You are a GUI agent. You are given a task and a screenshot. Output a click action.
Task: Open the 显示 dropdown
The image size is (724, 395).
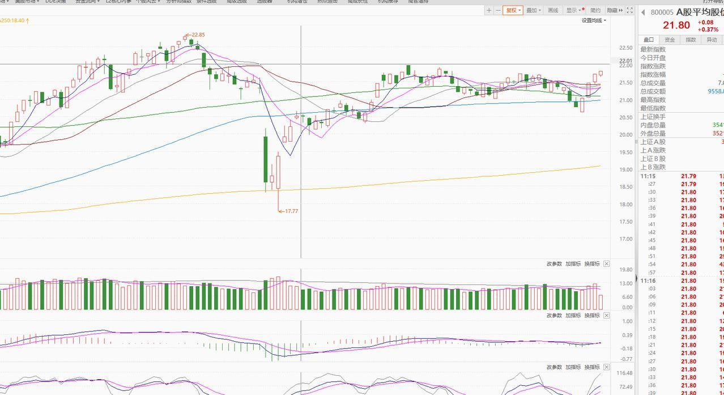point(574,10)
